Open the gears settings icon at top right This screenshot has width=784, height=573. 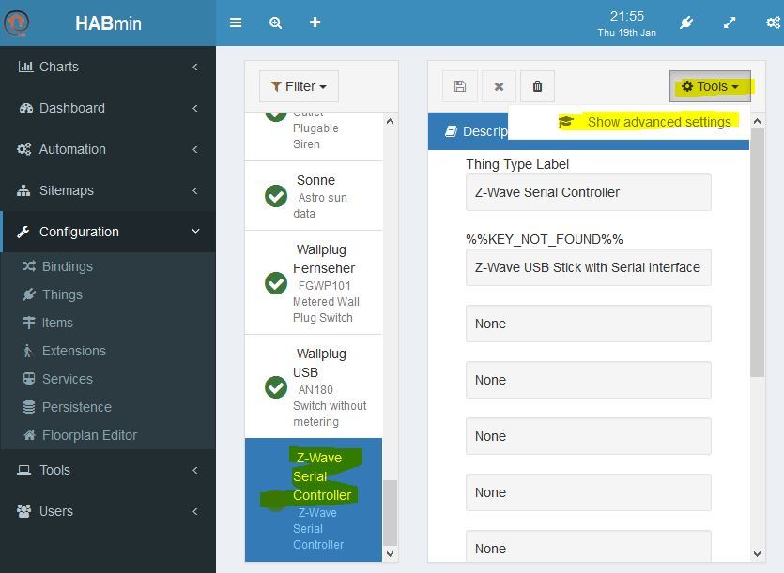click(773, 23)
